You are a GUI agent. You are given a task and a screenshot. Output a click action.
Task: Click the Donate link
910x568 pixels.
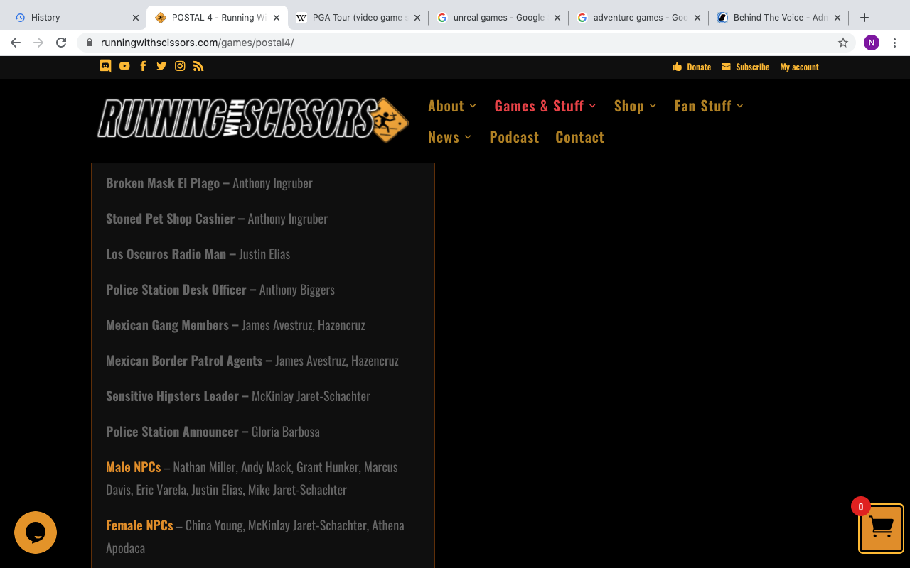[x=692, y=67]
